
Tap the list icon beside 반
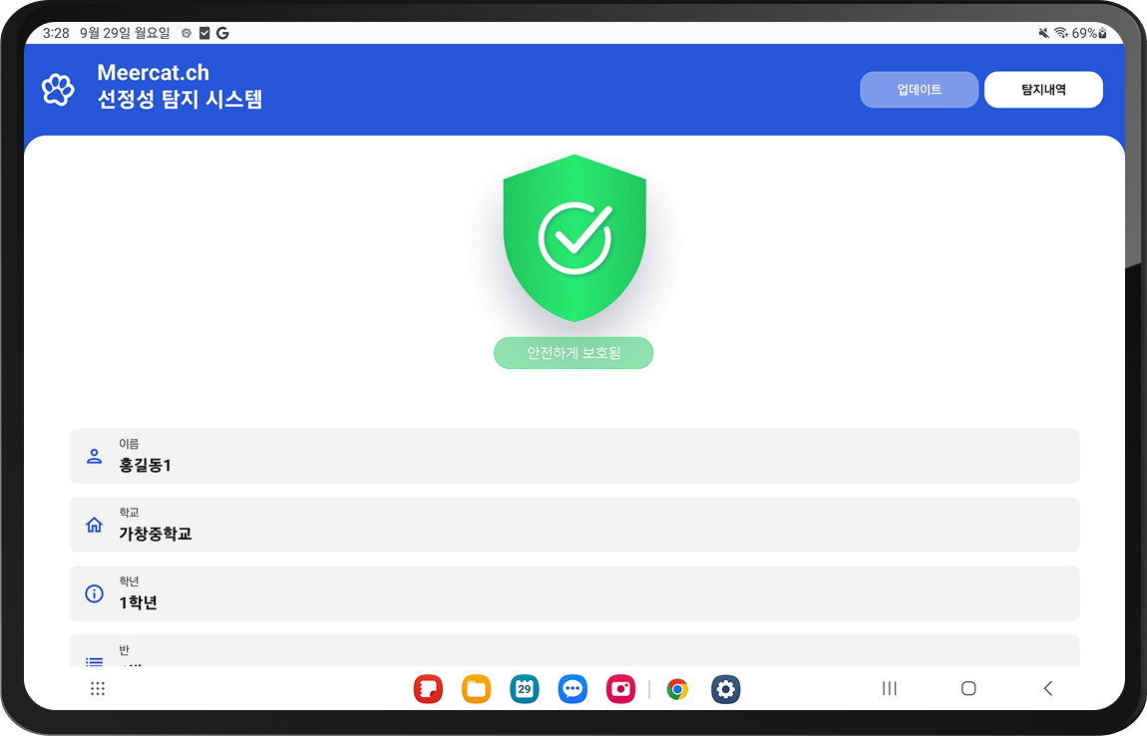click(x=95, y=661)
